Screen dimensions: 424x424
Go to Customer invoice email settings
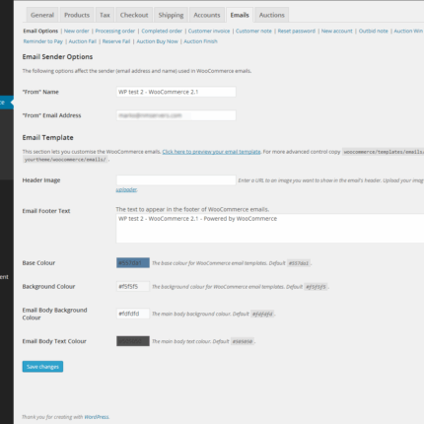(x=209, y=31)
